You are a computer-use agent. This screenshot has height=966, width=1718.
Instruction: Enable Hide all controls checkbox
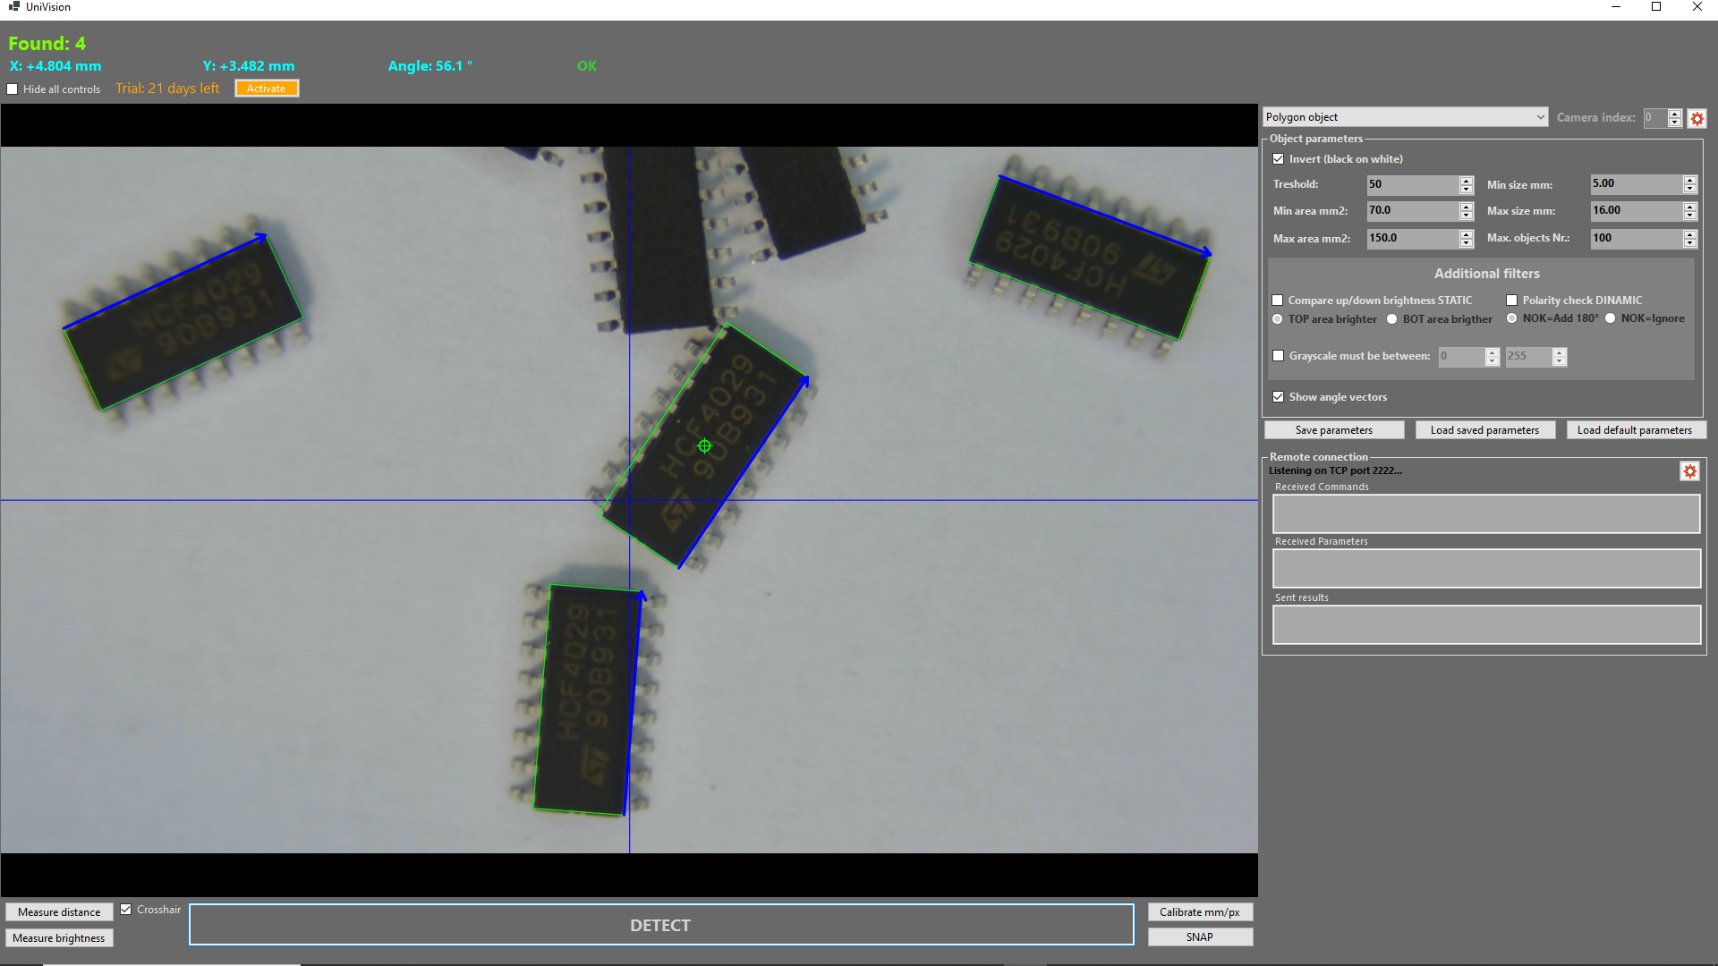pyautogui.click(x=13, y=89)
